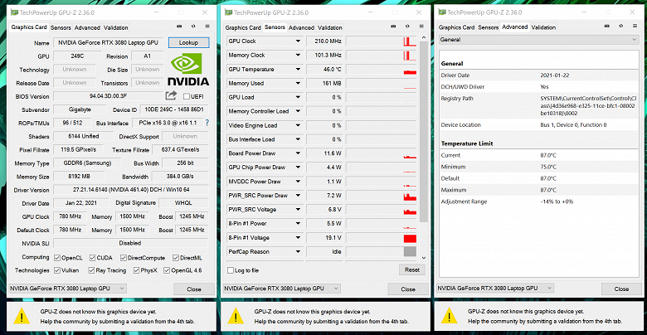This screenshot has width=647, height=335.
Task: Click the refresh icon in the Graphics Card window
Action: [x=193, y=26]
